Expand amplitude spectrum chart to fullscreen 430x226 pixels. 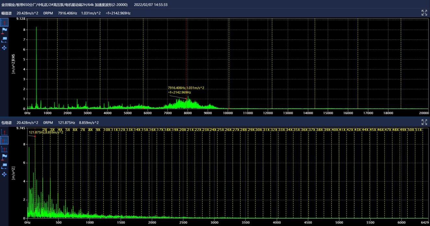[x=424, y=13]
